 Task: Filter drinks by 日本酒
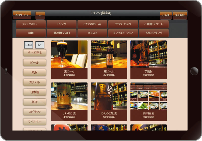(x=35, y=92)
